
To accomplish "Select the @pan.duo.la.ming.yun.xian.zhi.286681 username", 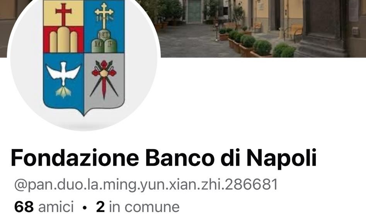I will click(146, 185).
